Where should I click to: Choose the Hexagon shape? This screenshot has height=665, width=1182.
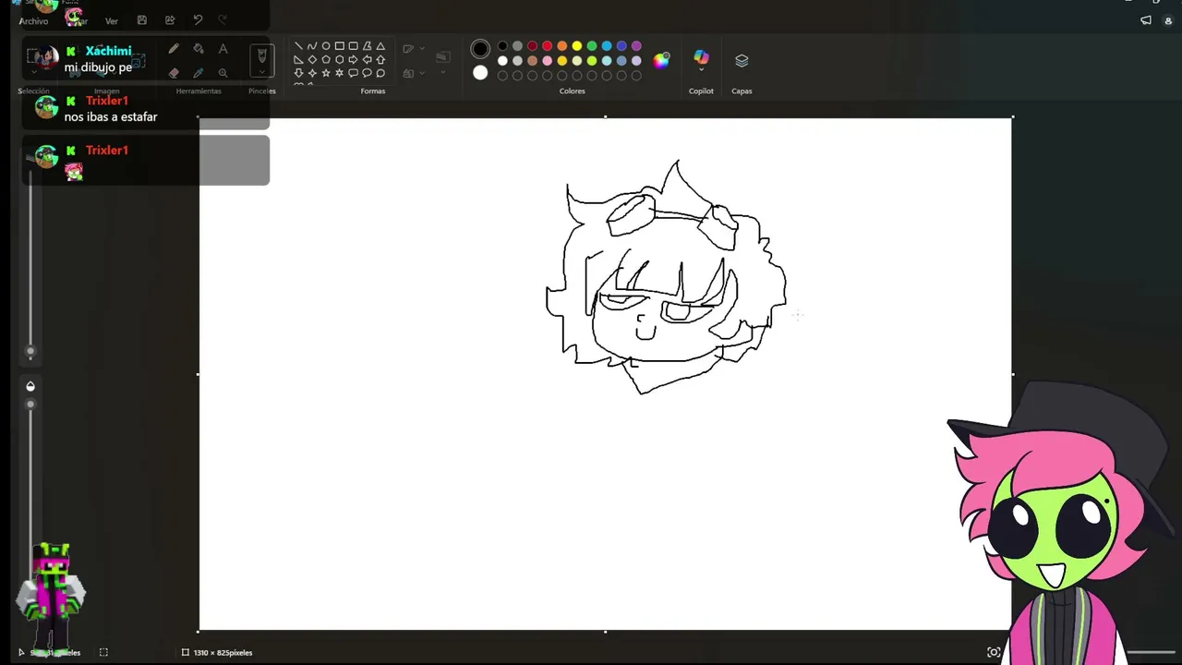coord(340,60)
